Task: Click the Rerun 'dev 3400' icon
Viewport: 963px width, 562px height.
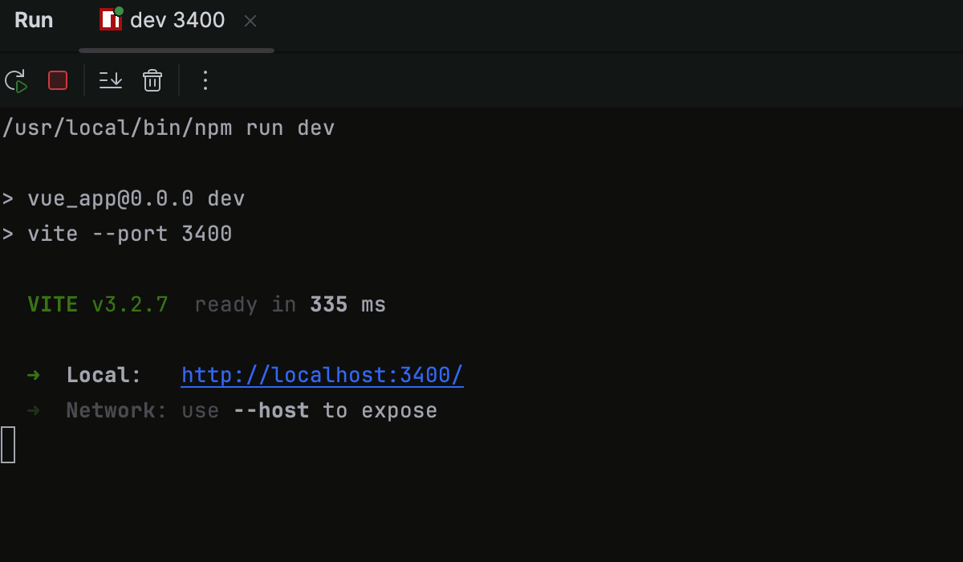Action: pyautogui.click(x=16, y=80)
